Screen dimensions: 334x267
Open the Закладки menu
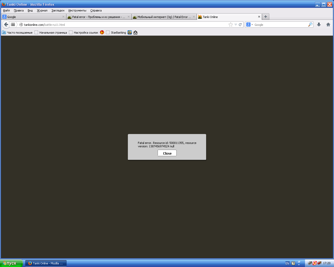tap(58, 10)
